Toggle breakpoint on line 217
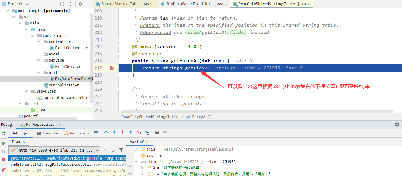The width and height of the screenshot is (402, 176). tap(112, 68)
